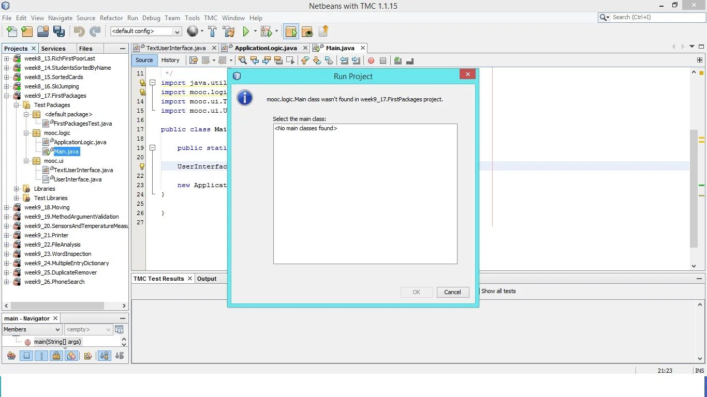Click the Next Bookmark icon
Viewport: 707px width, 397px height.
(317, 60)
